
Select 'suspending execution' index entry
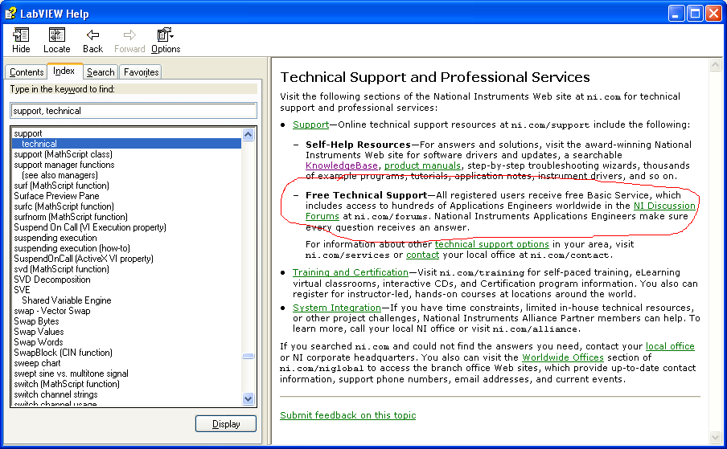click(x=55, y=238)
